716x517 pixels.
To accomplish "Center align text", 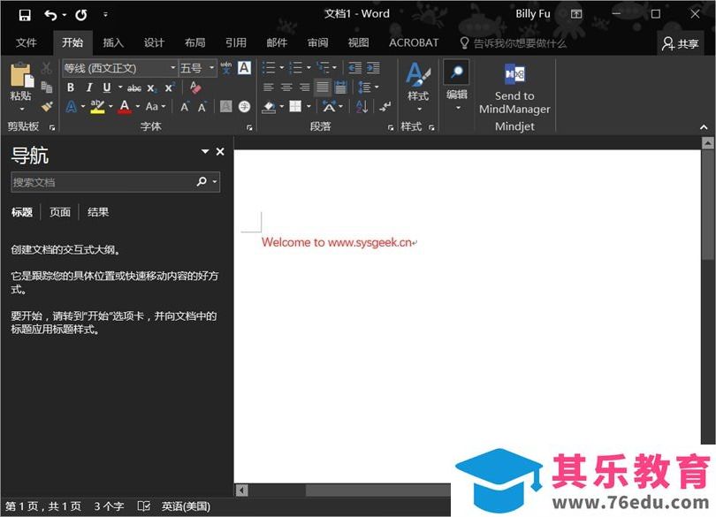I will 286,87.
